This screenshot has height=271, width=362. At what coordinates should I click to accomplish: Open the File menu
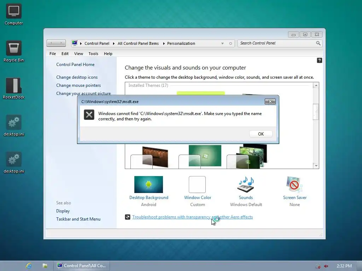pos(53,54)
